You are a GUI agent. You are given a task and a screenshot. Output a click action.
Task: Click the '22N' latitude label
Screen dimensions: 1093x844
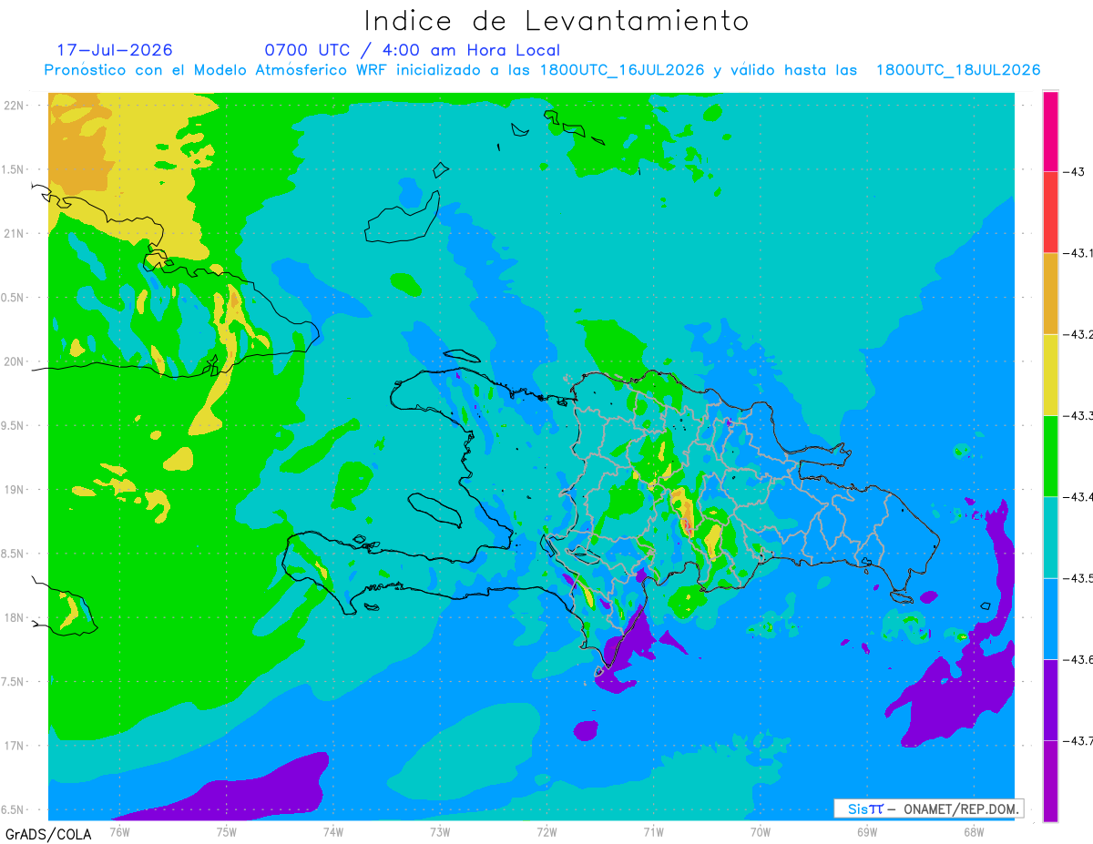tap(13, 105)
